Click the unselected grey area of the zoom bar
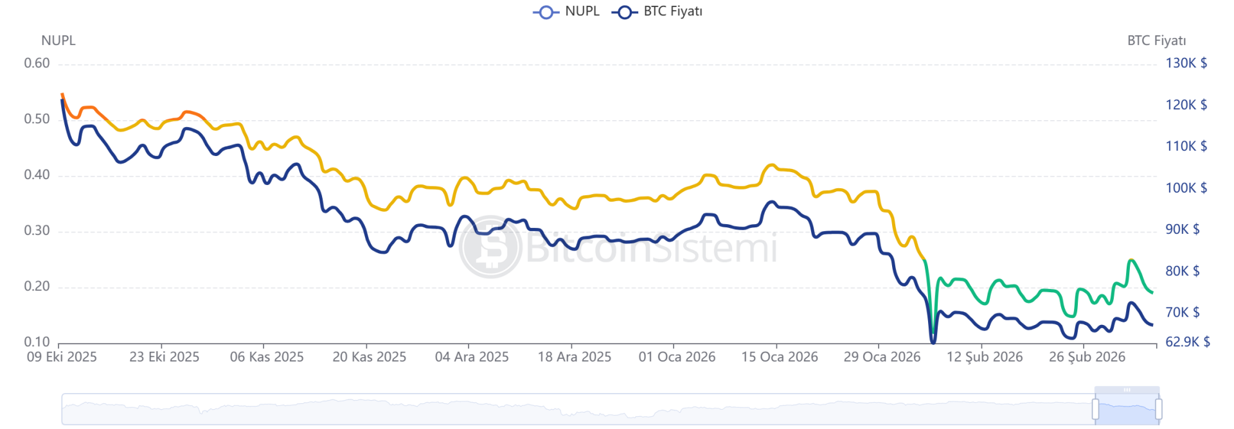1234x429 pixels. pos(578,409)
